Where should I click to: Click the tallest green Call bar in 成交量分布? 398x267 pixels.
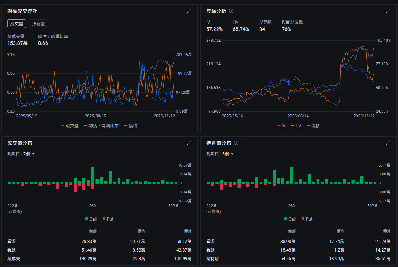[93, 175]
